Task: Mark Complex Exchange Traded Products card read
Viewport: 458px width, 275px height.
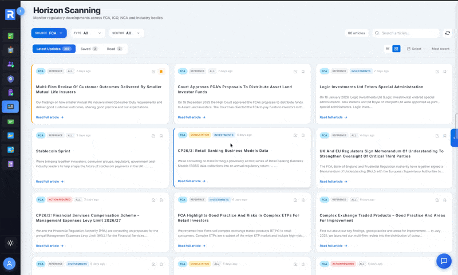Action: 437,200
